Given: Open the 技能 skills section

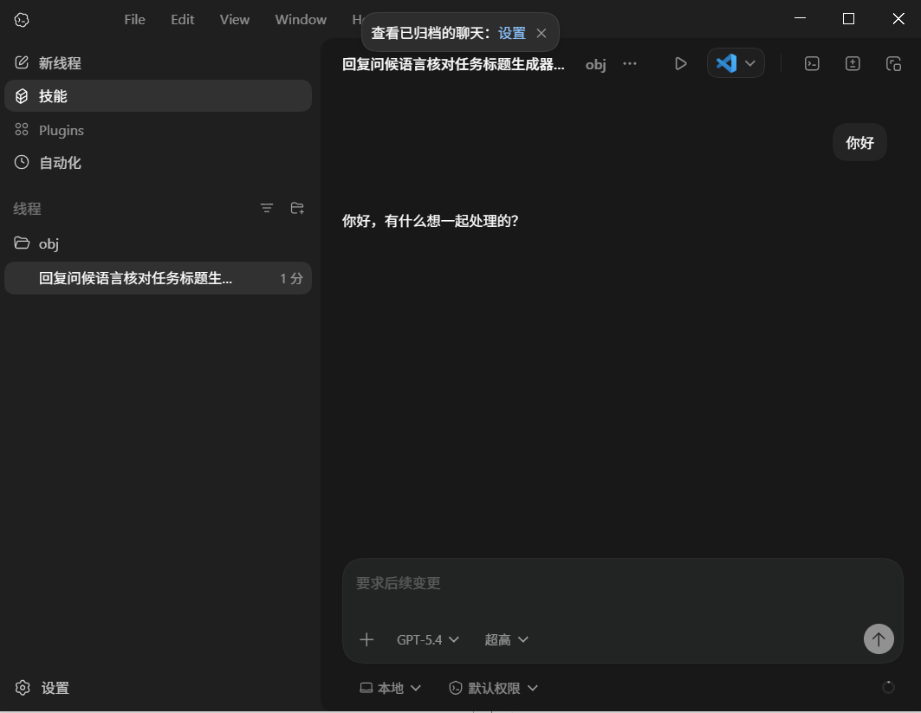Looking at the screenshot, I should click(x=158, y=96).
